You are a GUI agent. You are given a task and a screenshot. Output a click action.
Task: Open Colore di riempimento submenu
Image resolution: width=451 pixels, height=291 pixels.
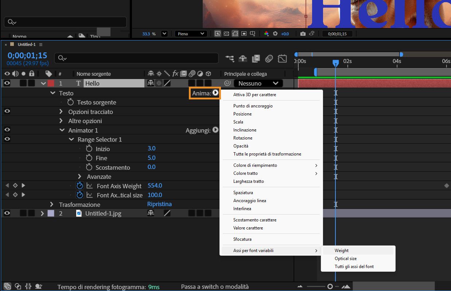coord(271,165)
